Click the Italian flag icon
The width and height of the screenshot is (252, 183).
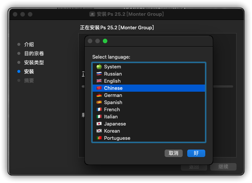pos(99,116)
